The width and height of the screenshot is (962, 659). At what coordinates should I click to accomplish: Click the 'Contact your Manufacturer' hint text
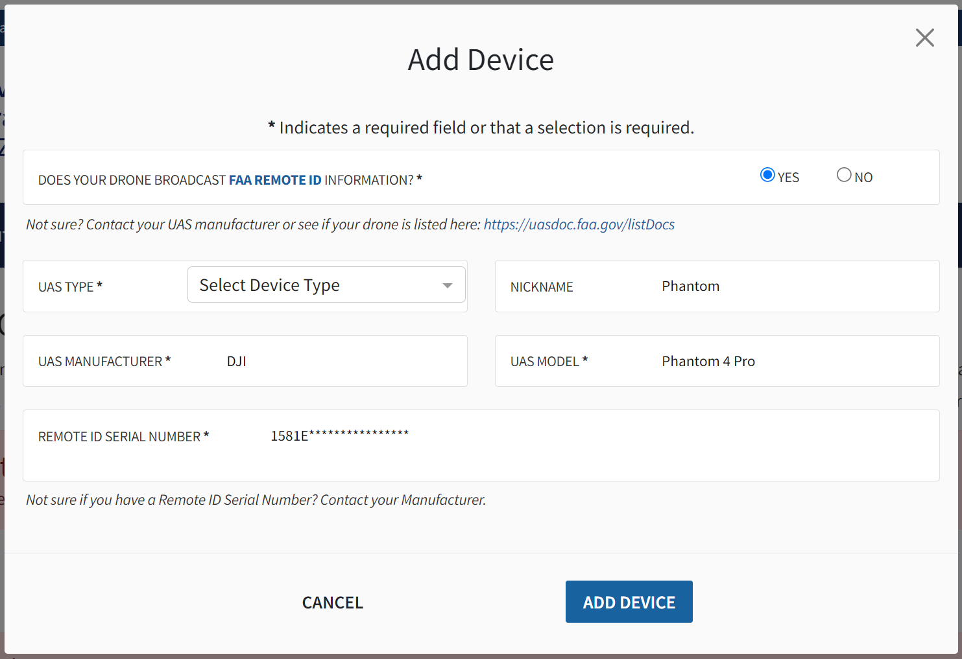click(256, 500)
